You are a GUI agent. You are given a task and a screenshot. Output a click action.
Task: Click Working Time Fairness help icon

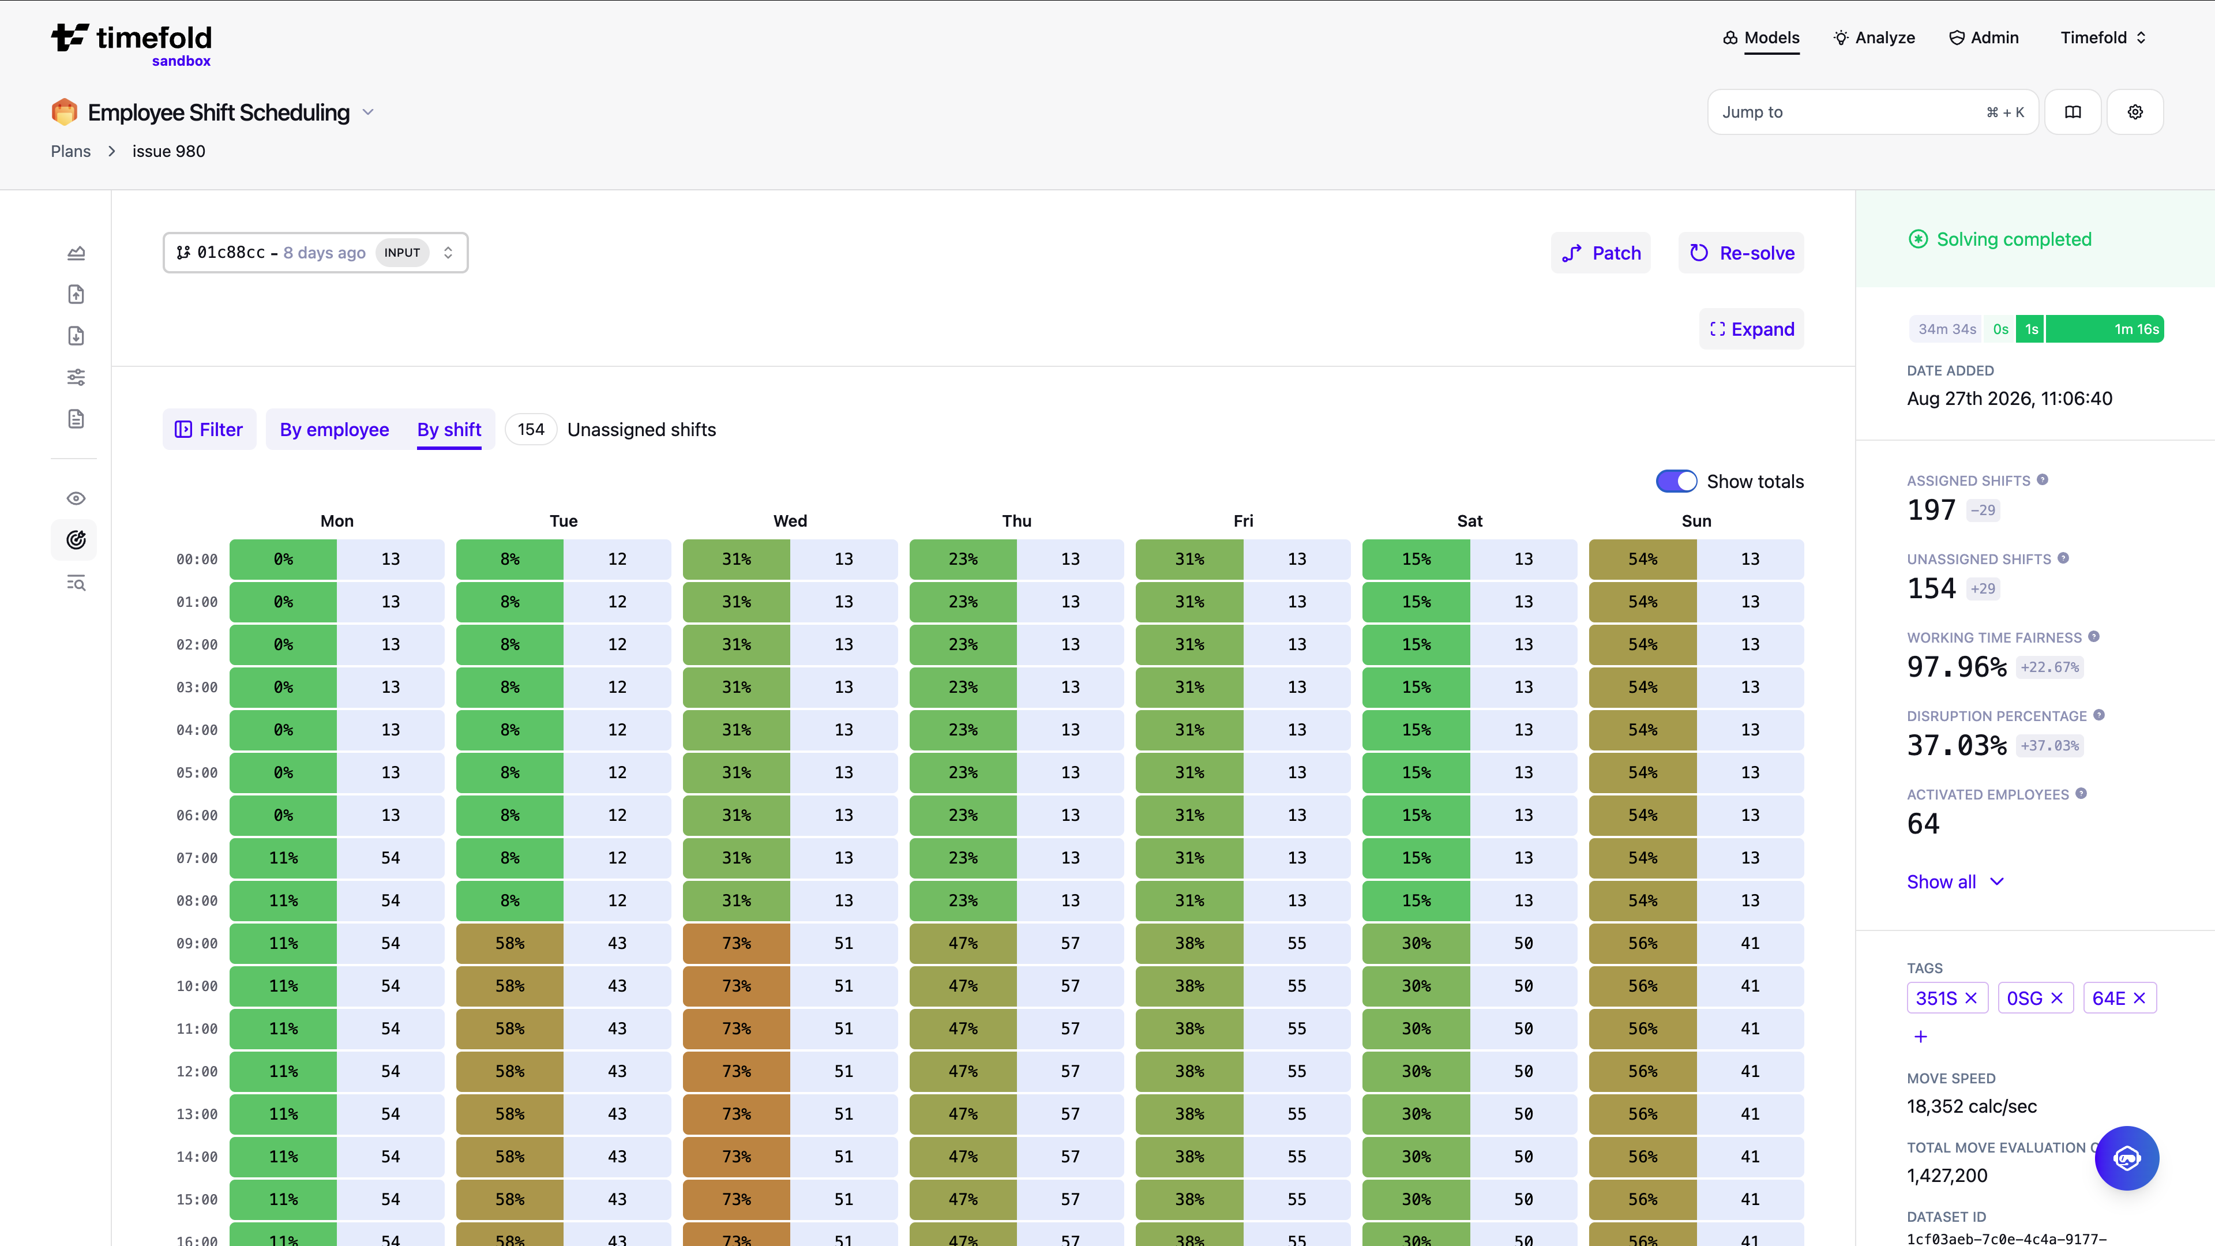[x=2094, y=636]
